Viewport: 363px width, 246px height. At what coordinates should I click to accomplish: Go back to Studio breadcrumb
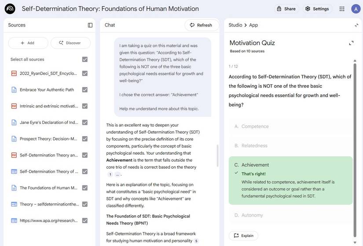pos(235,25)
